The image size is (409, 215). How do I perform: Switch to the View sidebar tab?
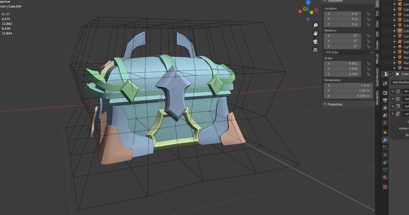click(377, 24)
